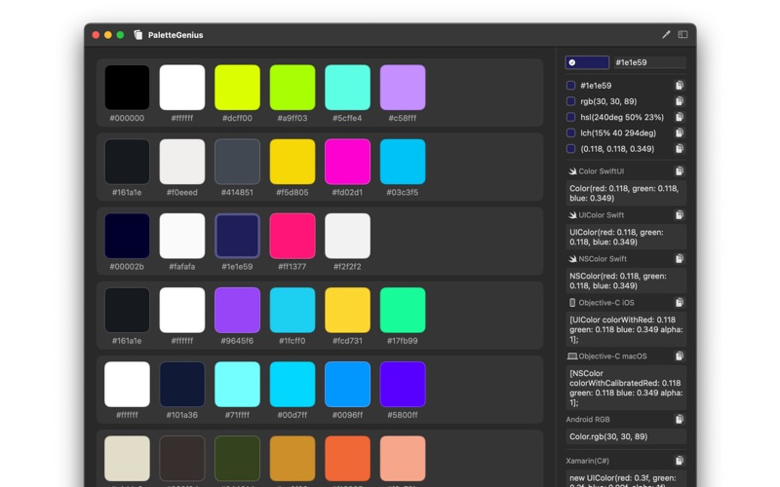Select the dark olive green swatch in bottom row
The width and height of the screenshot is (780, 487).
point(237,458)
